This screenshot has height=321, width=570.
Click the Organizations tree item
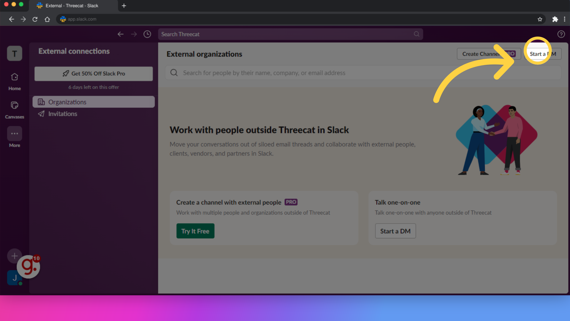[x=94, y=102]
